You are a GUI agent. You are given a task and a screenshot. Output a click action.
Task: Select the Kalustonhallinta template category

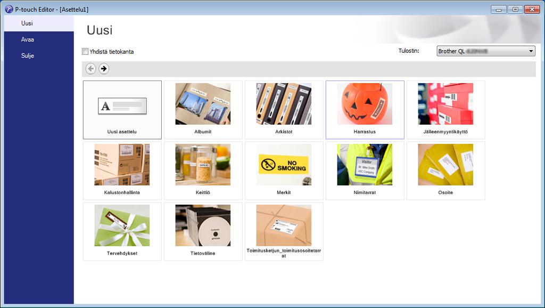(x=122, y=171)
